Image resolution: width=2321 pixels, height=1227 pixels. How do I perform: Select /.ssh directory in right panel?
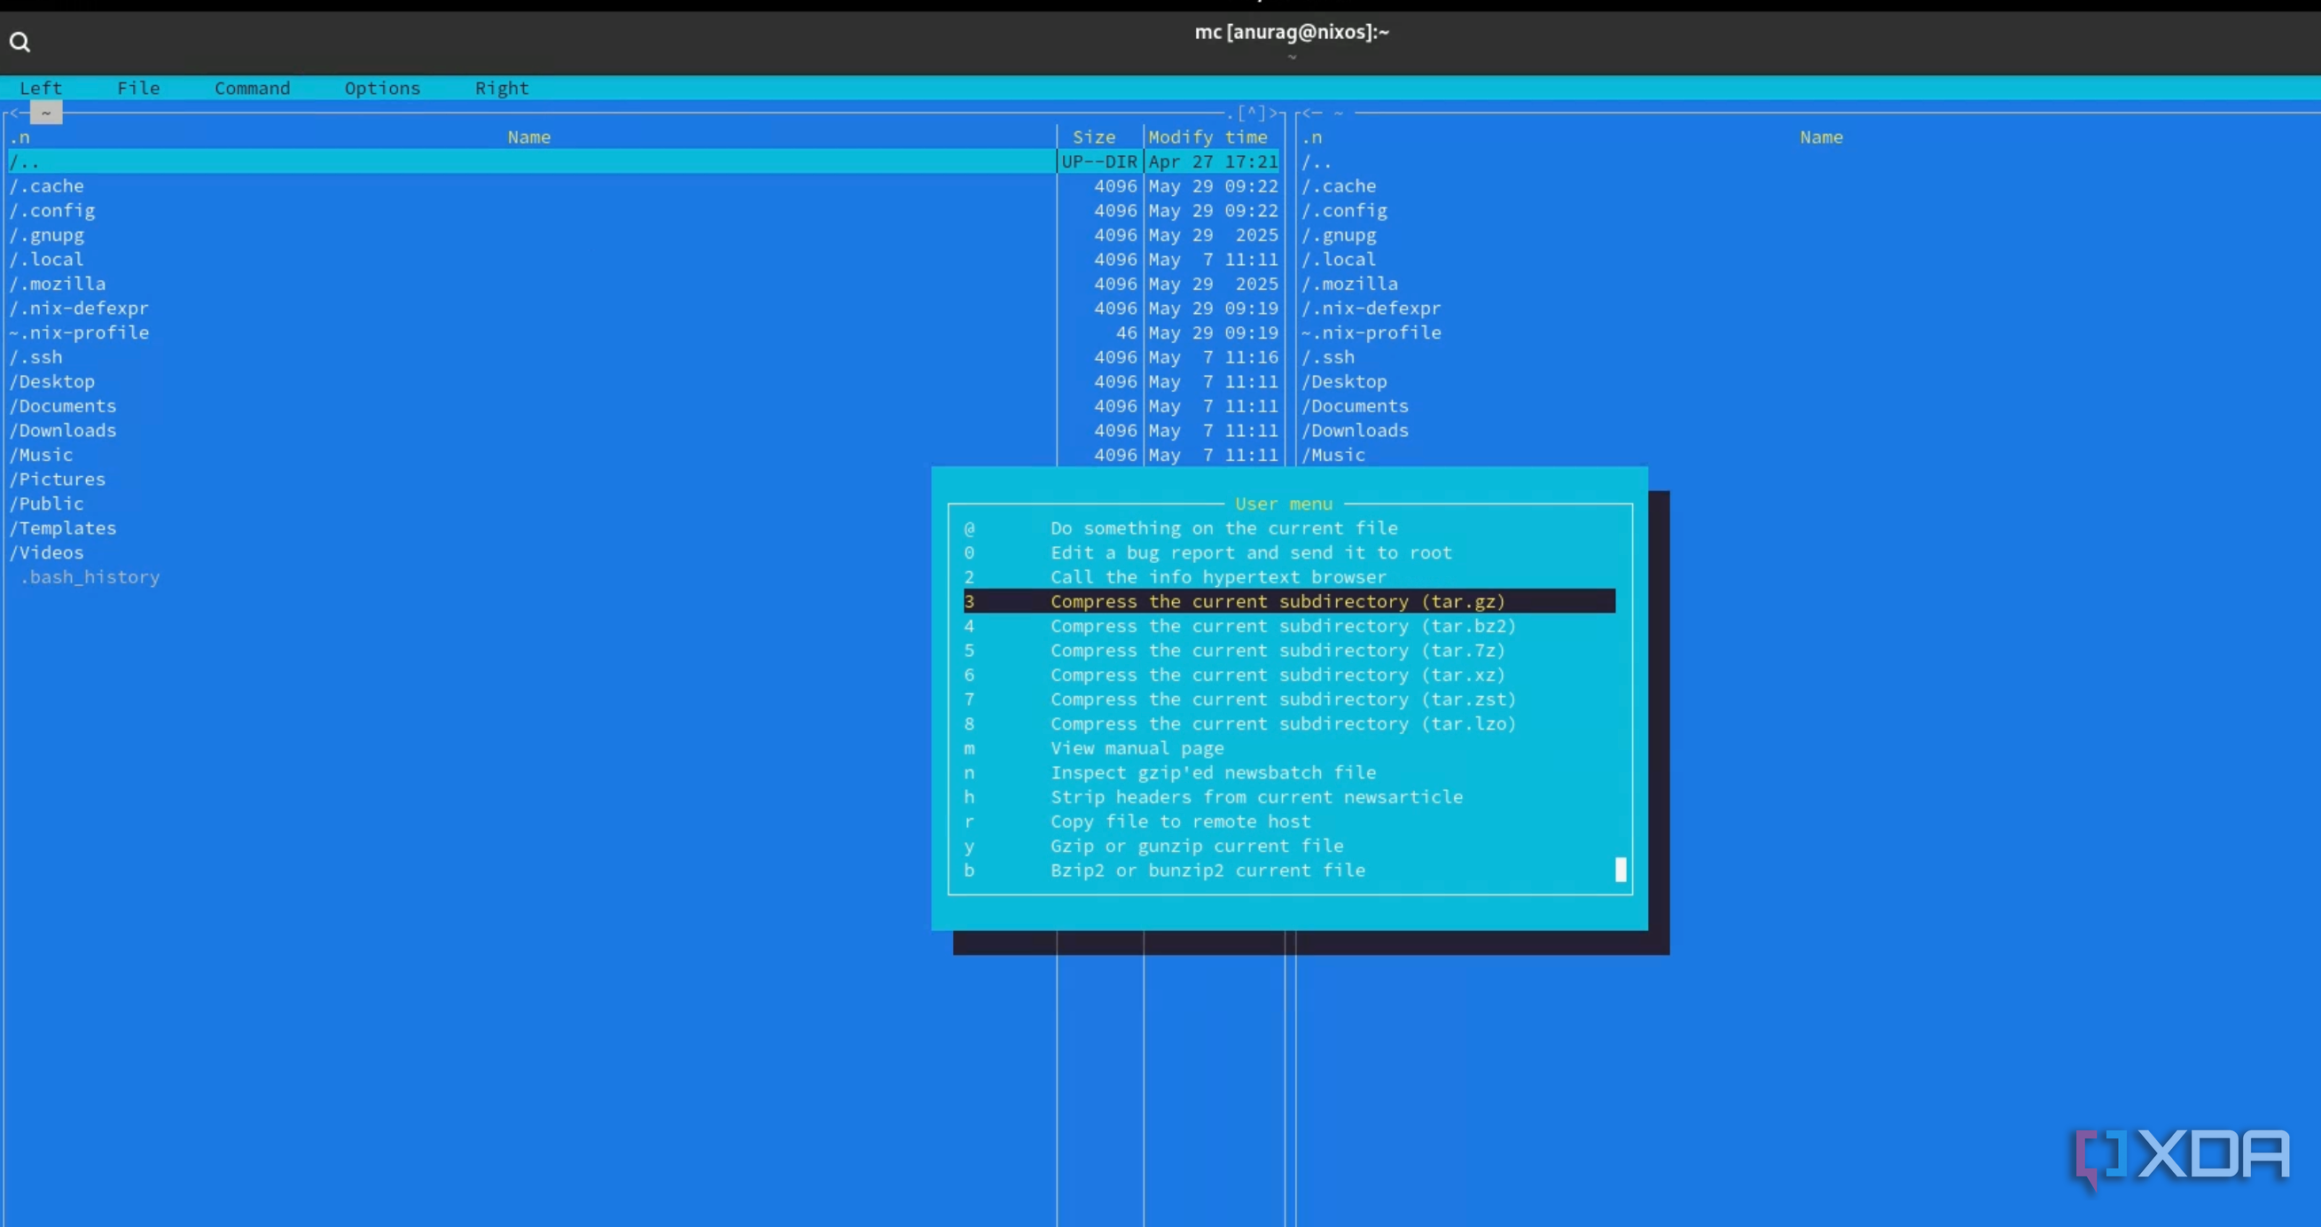pos(1327,356)
